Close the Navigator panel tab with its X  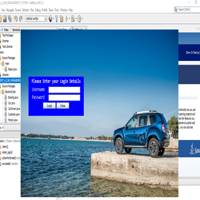tap(3, 128)
